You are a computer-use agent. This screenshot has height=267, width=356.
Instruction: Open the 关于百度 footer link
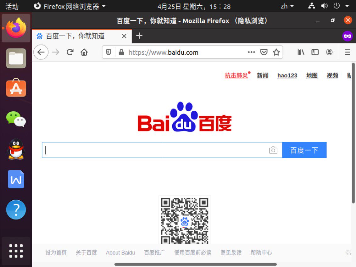pyautogui.click(x=86, y=253)
